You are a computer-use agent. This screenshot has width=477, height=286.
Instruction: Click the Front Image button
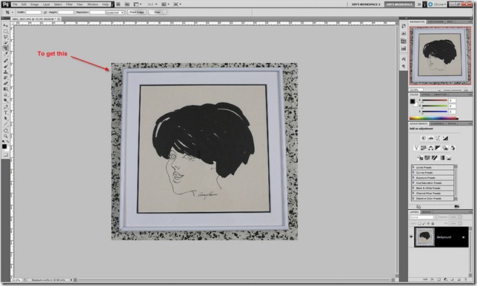(x=136, y=12)
